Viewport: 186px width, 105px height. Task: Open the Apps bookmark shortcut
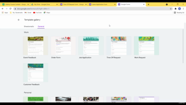(x=5, y=13)
